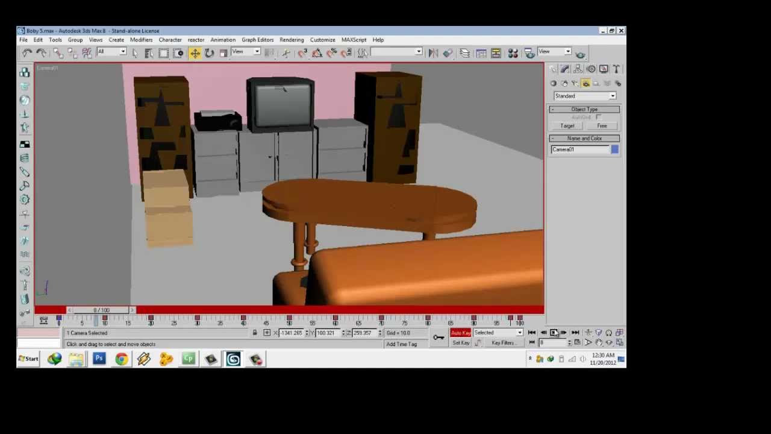Toggle Set Key mode

[x=461, y=343]
